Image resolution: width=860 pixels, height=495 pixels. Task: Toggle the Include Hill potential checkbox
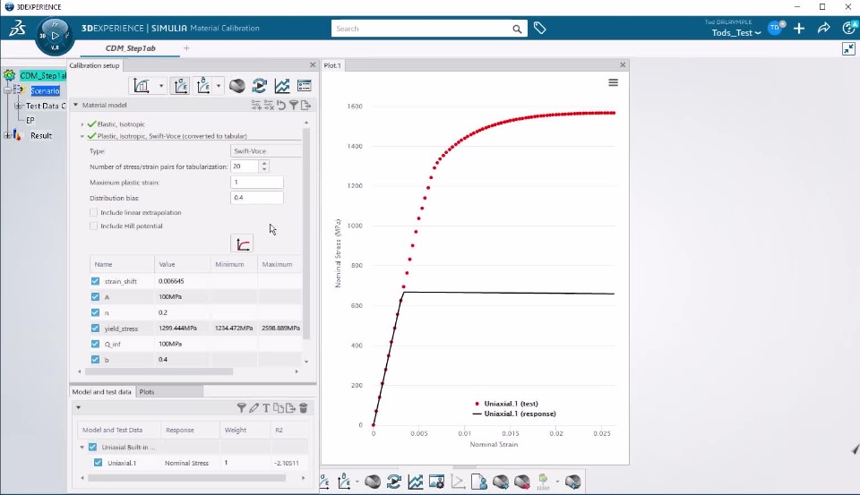coord(93,226)
